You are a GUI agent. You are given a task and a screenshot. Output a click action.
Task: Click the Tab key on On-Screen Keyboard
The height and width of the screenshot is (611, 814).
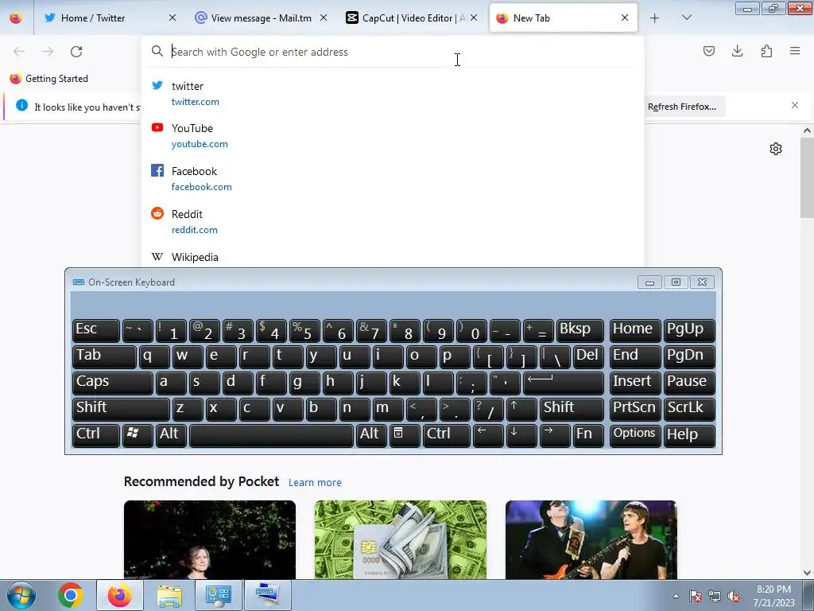104,356
